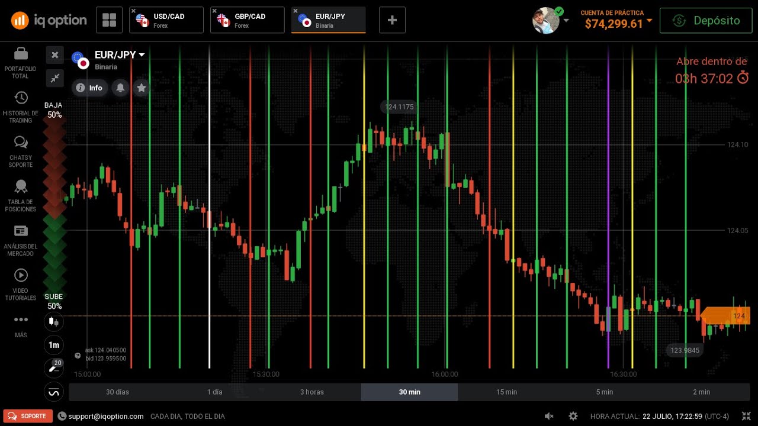Add a new asset tab with plus button
This screenshot has height=426, width=758.
pos(392,20)
